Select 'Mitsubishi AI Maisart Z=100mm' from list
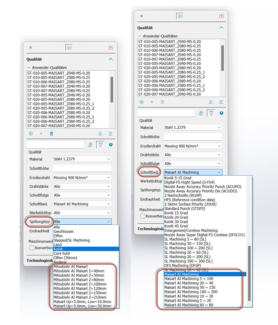 (x=80, y=284)
